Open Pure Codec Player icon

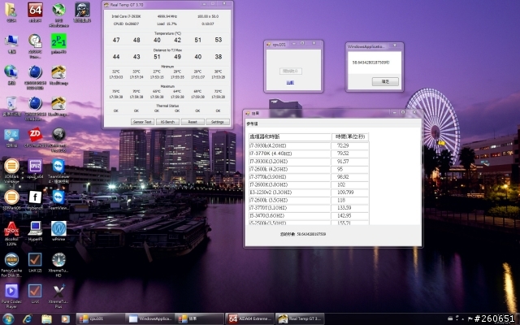[11, 291]
